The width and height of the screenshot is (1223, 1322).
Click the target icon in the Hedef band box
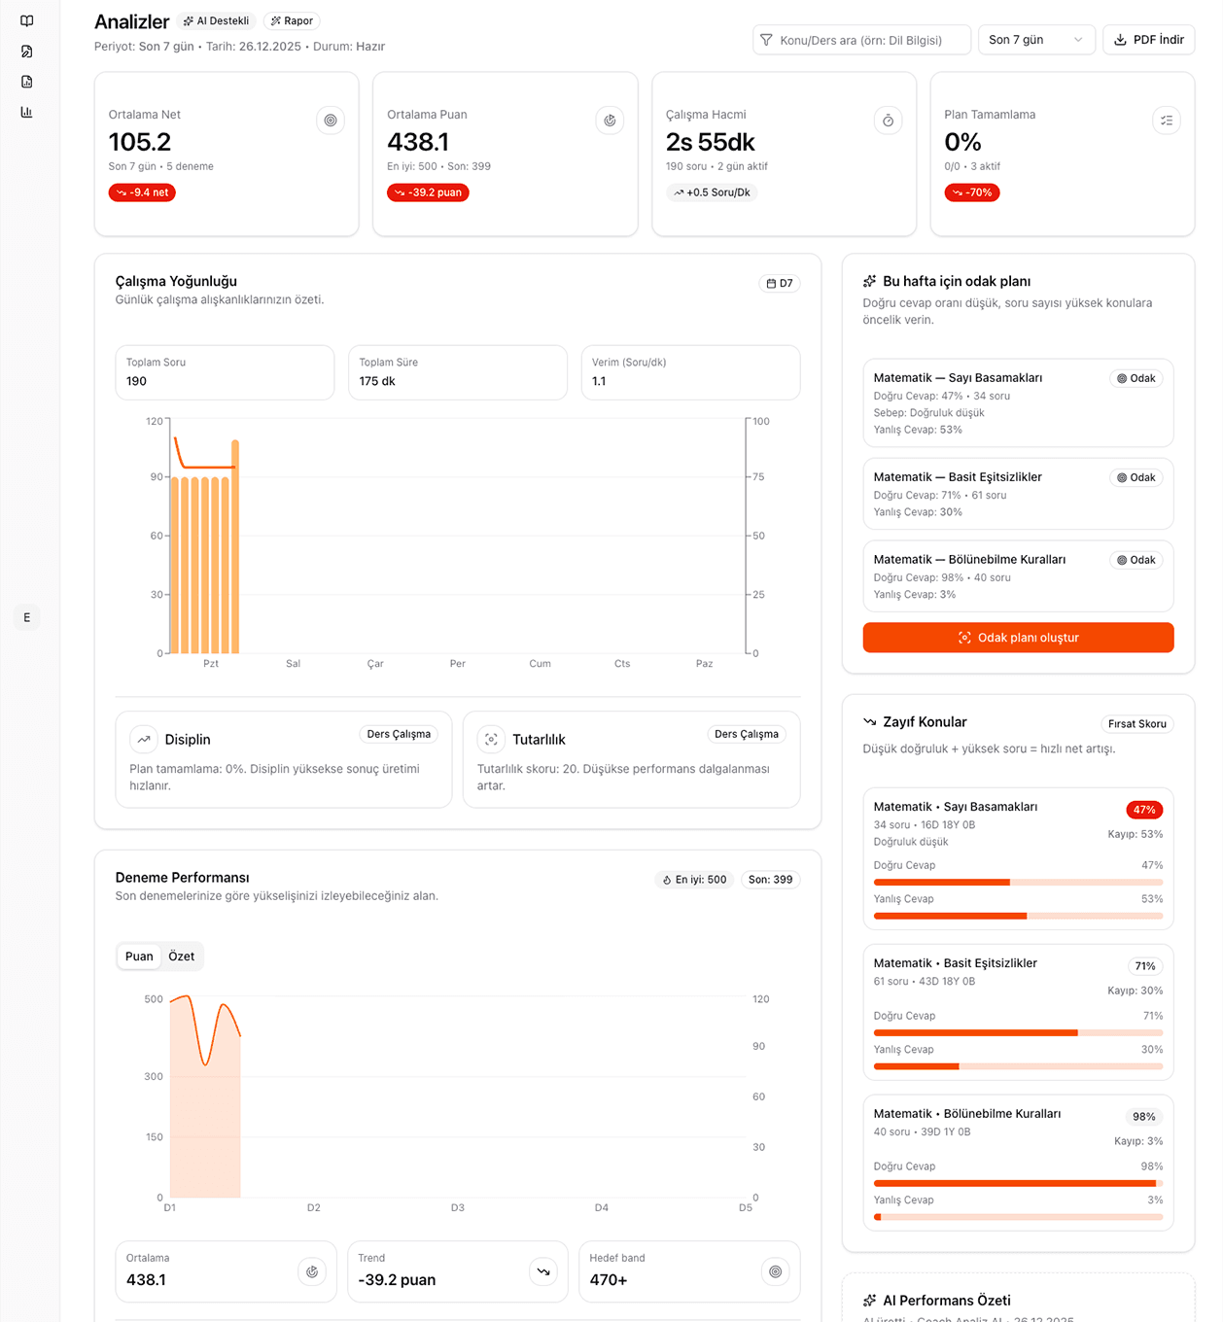pyautogui.click(x=775, y=1271)
